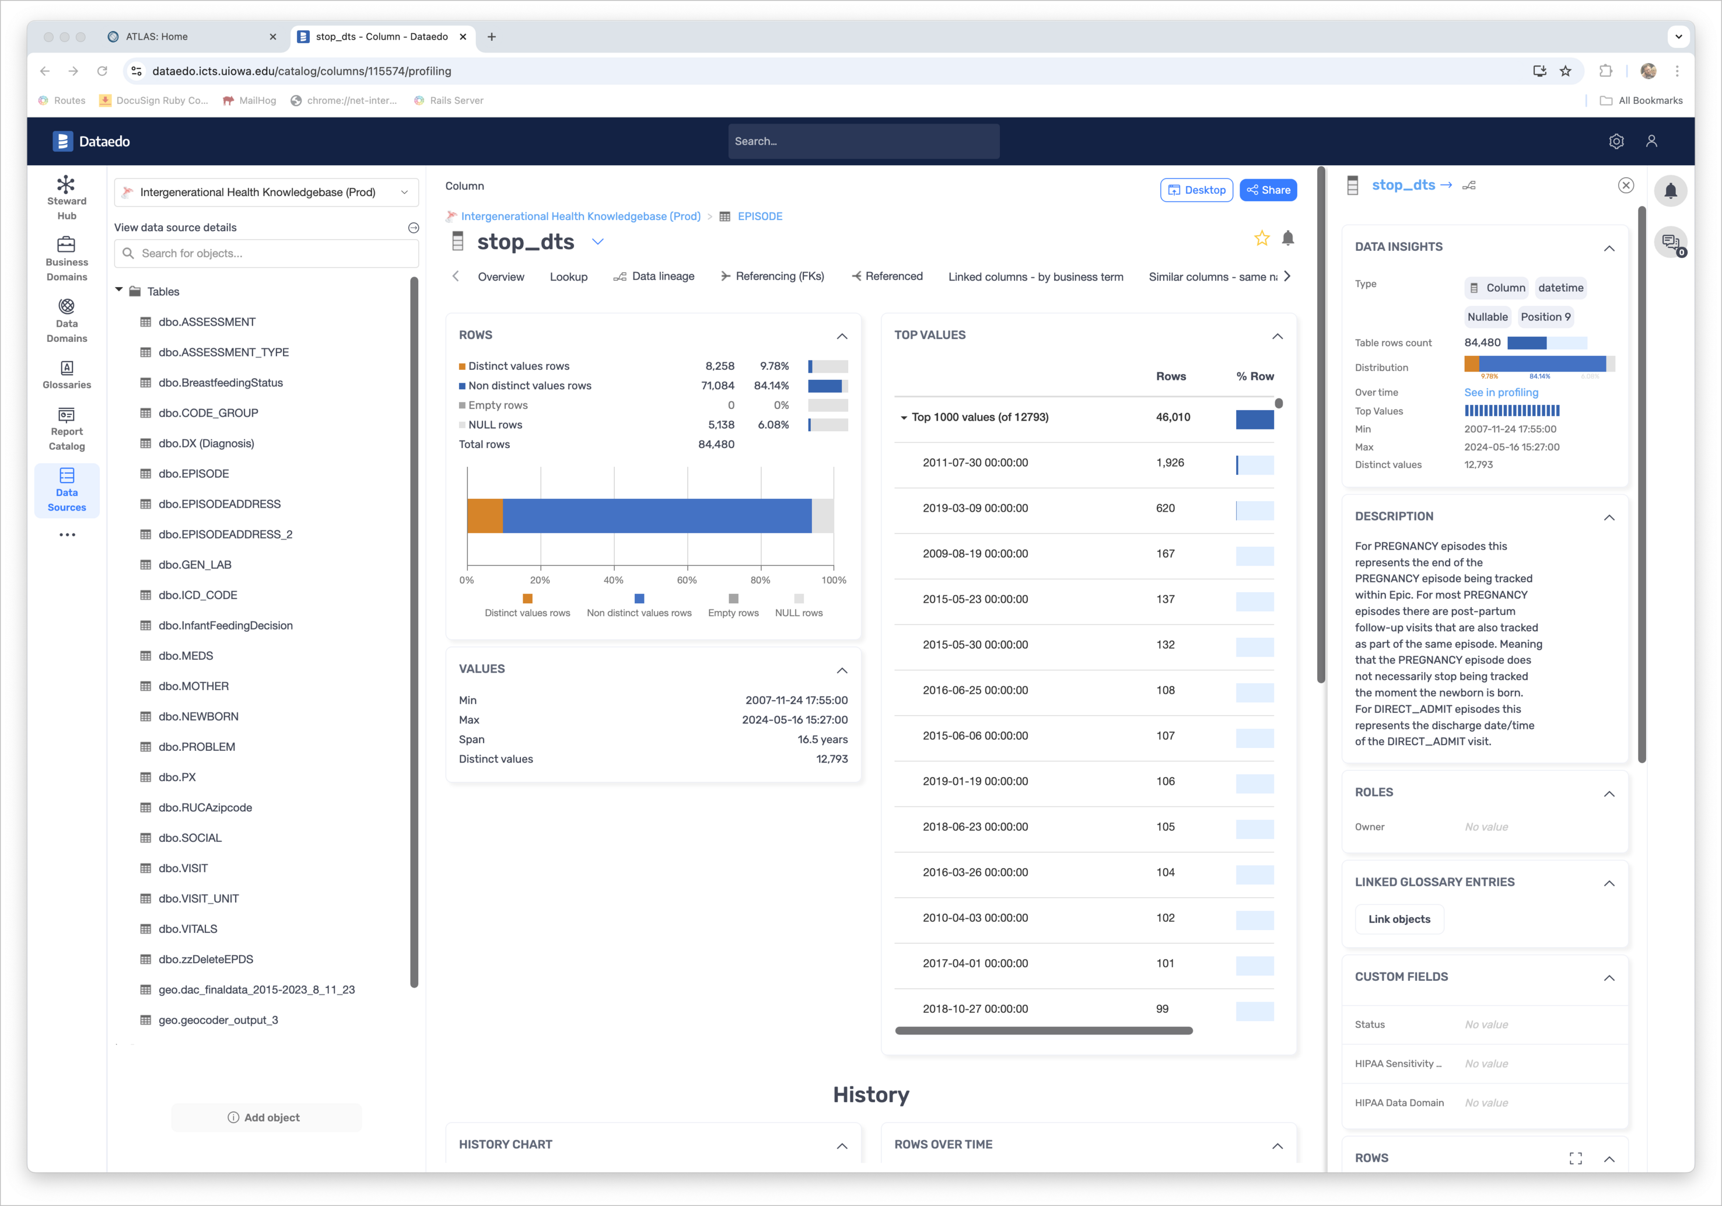Click the Share button

(x=1268, y=190)
